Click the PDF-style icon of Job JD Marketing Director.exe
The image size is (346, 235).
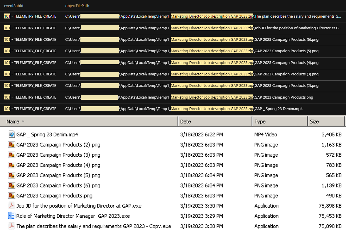[11, 205]
